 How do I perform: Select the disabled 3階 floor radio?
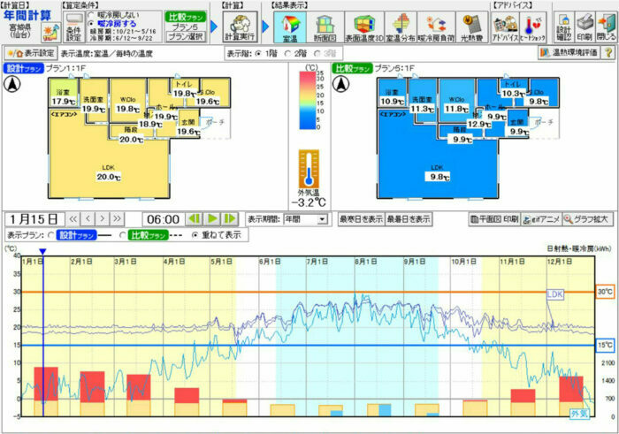click(x=317, y=53)
